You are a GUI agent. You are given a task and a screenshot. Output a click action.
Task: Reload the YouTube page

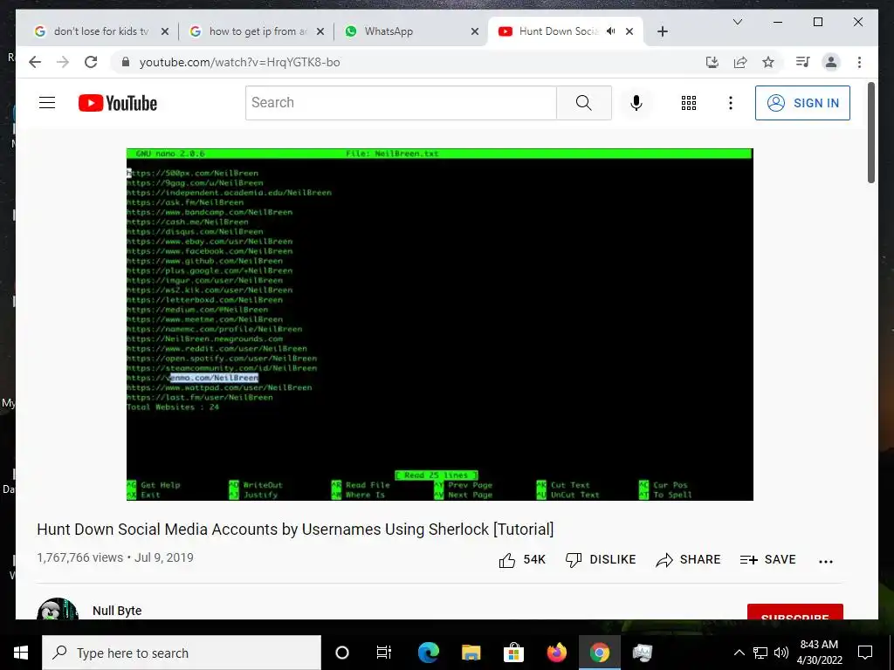[x=91, y=62]
